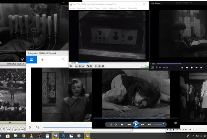Show extended settings in VLC
Screen dimensions: 207x139
(91, 66)
